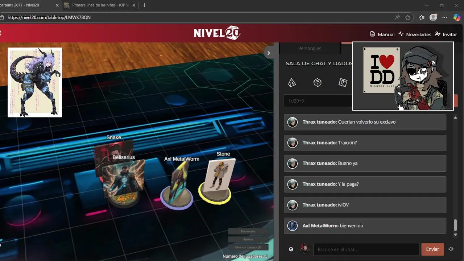
Task: Open Ajustes on the tabletop
Action: pyautogui.click(x=248, y=239)
